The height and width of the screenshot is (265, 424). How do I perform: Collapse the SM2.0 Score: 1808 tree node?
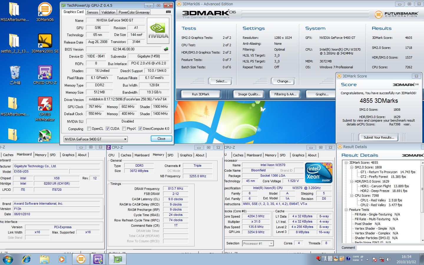[352, 167]
